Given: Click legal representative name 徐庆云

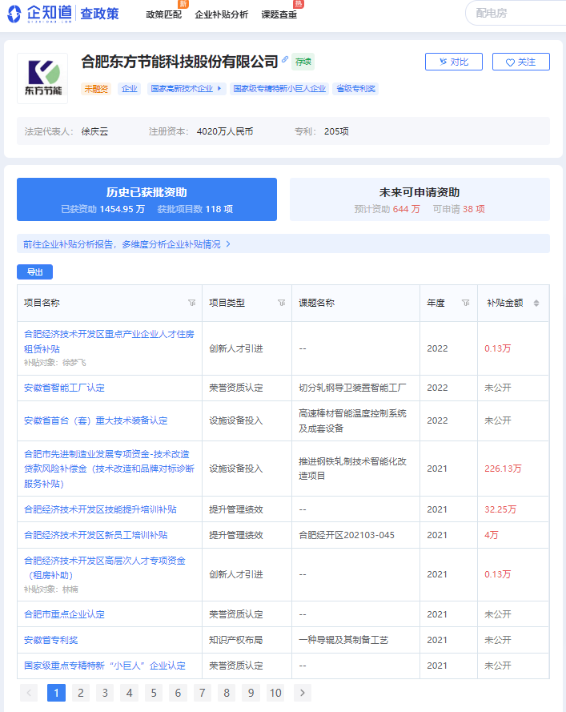Looking at the screenshot, I should click(x=94, y=131).
